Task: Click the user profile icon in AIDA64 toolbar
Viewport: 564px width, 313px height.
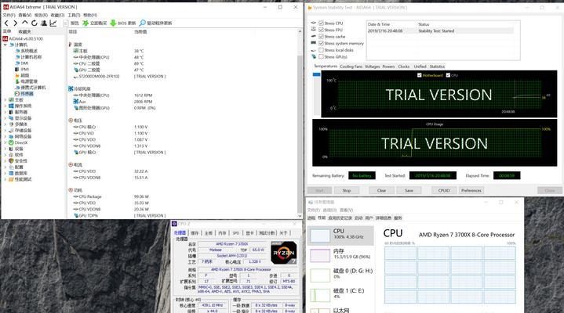Action: tap(43, 23)
